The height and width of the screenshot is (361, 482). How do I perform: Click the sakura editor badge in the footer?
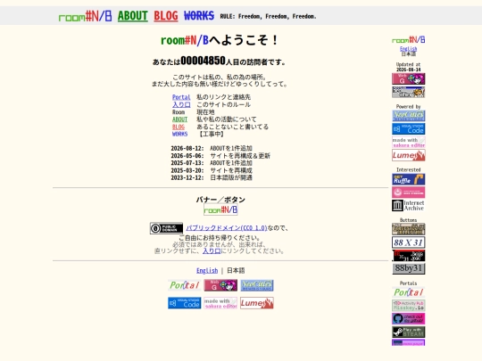pyautogui.click(x=220, y=303)
